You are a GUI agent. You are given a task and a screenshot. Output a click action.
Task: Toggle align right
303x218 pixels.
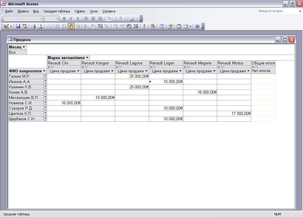[x=100, y=19]
